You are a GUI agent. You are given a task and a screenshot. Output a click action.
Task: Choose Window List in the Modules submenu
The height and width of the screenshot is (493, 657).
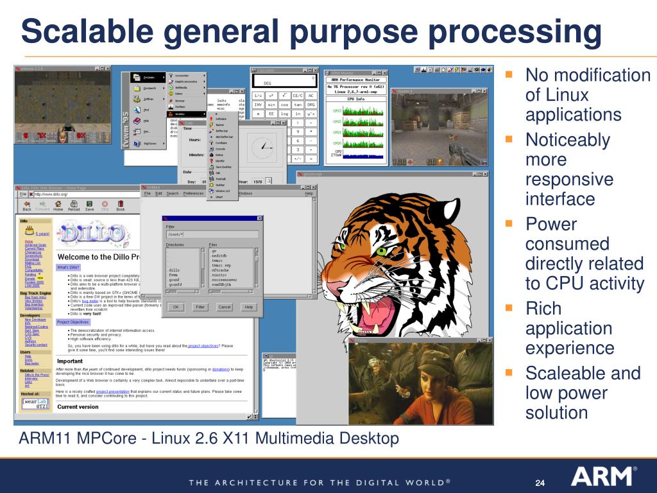click(223, 191)
